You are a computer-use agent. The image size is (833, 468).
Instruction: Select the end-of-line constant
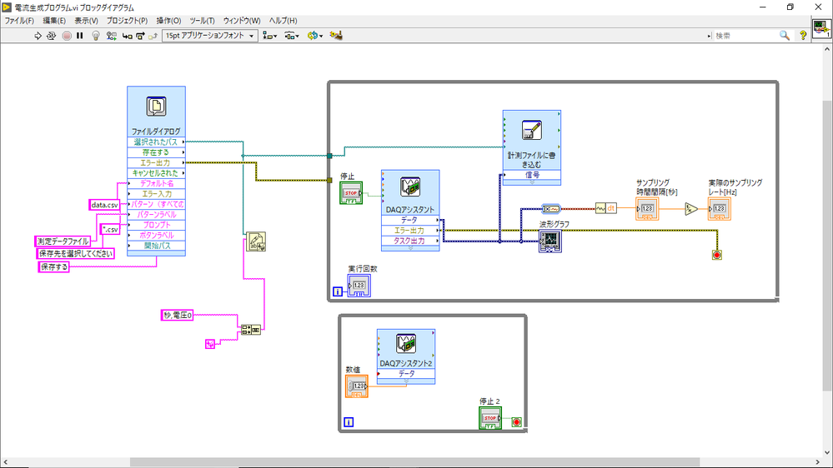click(x=210, y=345)
